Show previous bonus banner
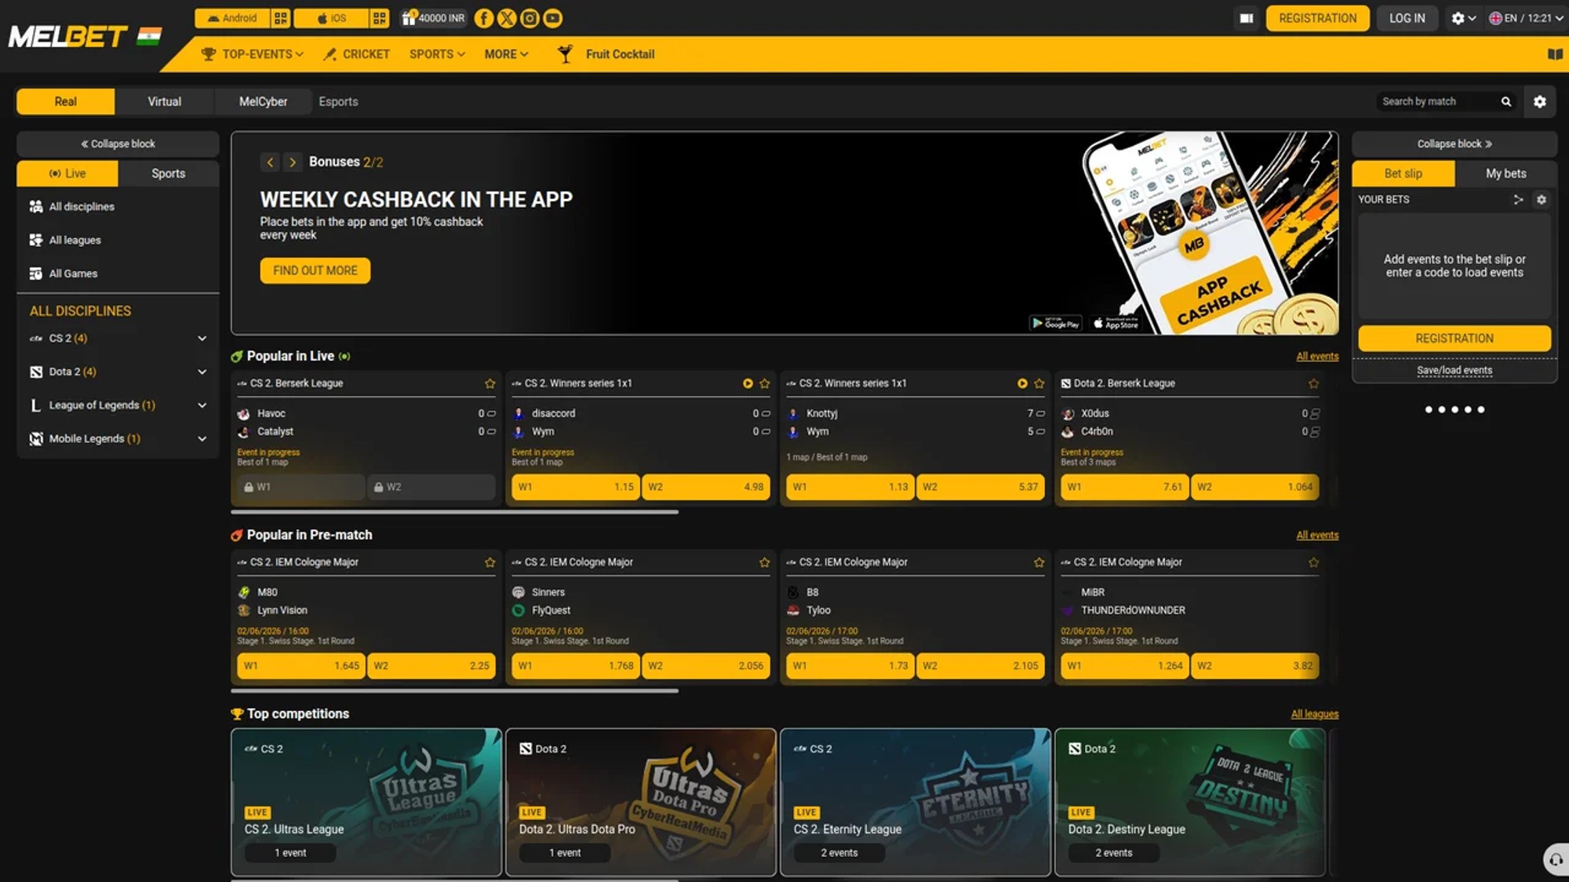The width and height of the screenshot is (1569, 882). 270,162
